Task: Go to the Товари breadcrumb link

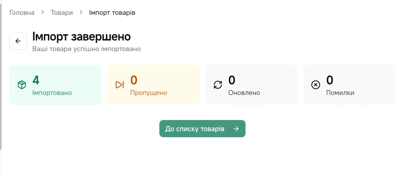Action: [62, 13]
